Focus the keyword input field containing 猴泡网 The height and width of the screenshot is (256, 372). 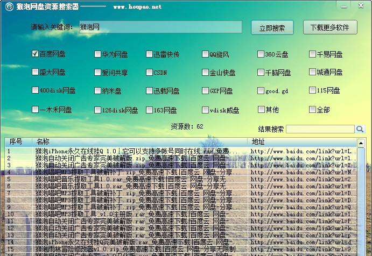point(160,27)
